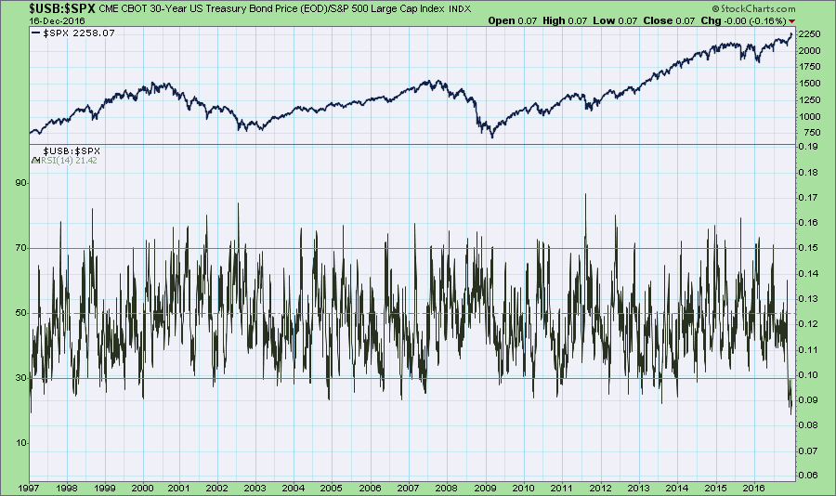Click the 2015 year label
836x496 pixels.
[715, 488]
